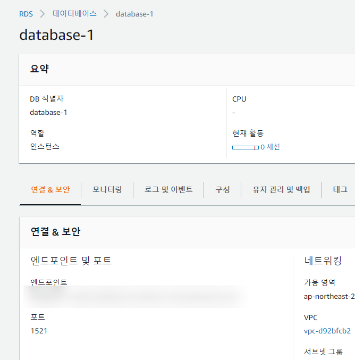
Task: Click the 인스턴스 role value
Action: (x=45, y=146)
